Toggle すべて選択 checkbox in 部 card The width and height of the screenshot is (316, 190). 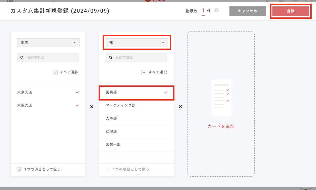[x=144, y=72]
